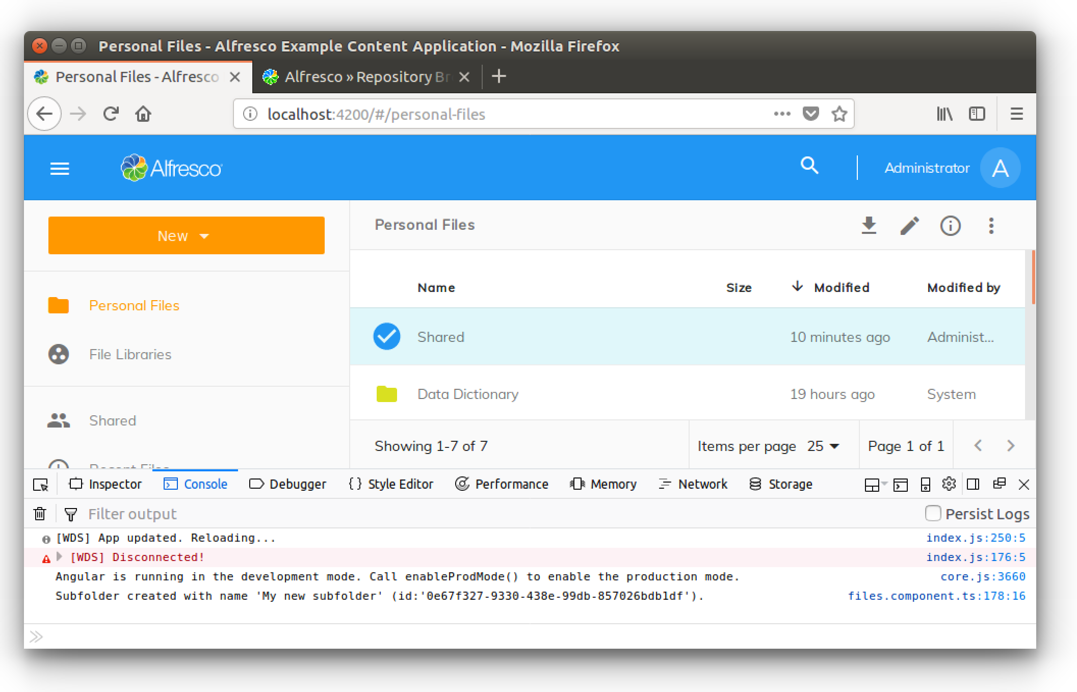
Task: Open the Alfresco hamburger side menu
Action: 60,169
